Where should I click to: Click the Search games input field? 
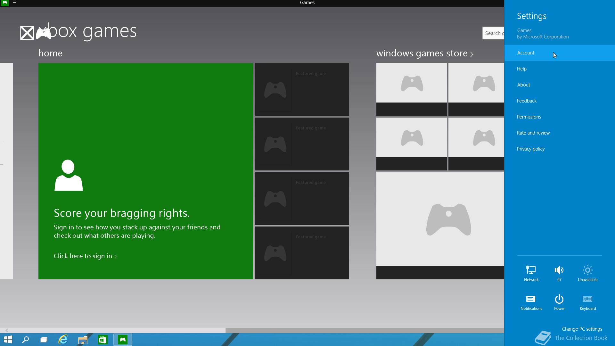click(x=493, y=33)
